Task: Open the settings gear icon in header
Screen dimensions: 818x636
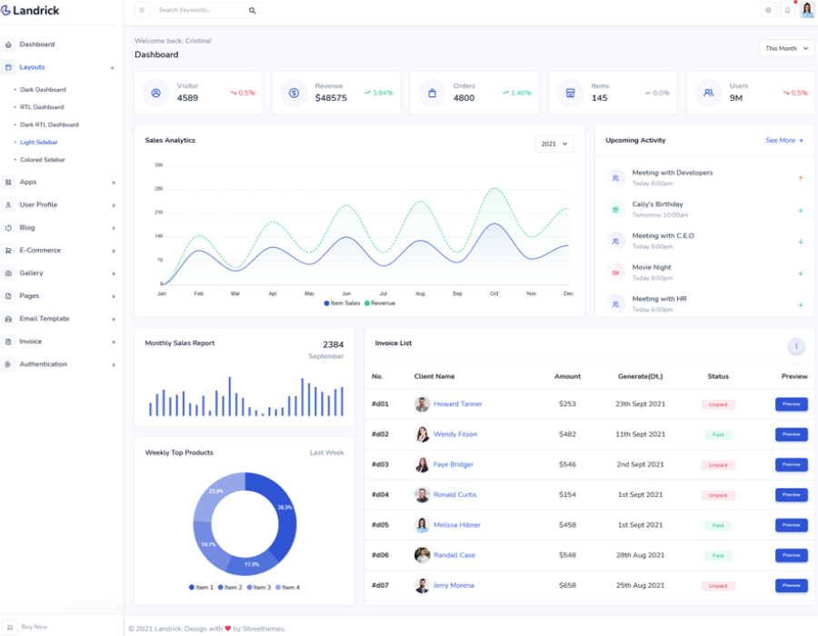Action: click(768, 10)
